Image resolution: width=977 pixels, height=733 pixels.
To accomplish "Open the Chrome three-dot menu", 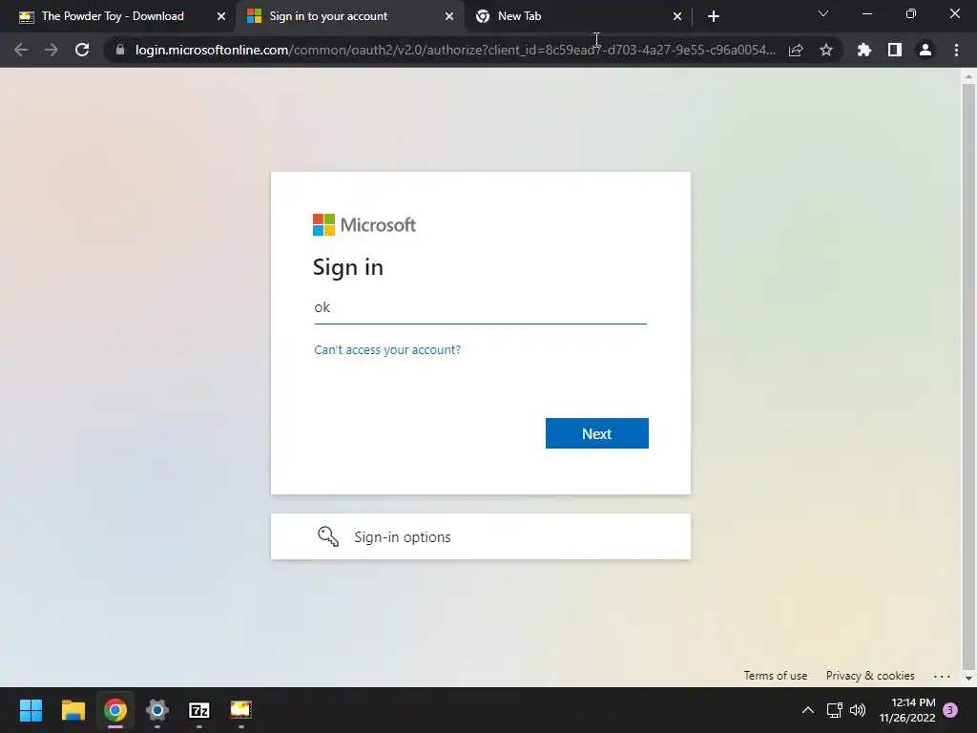I will [956, 50].
